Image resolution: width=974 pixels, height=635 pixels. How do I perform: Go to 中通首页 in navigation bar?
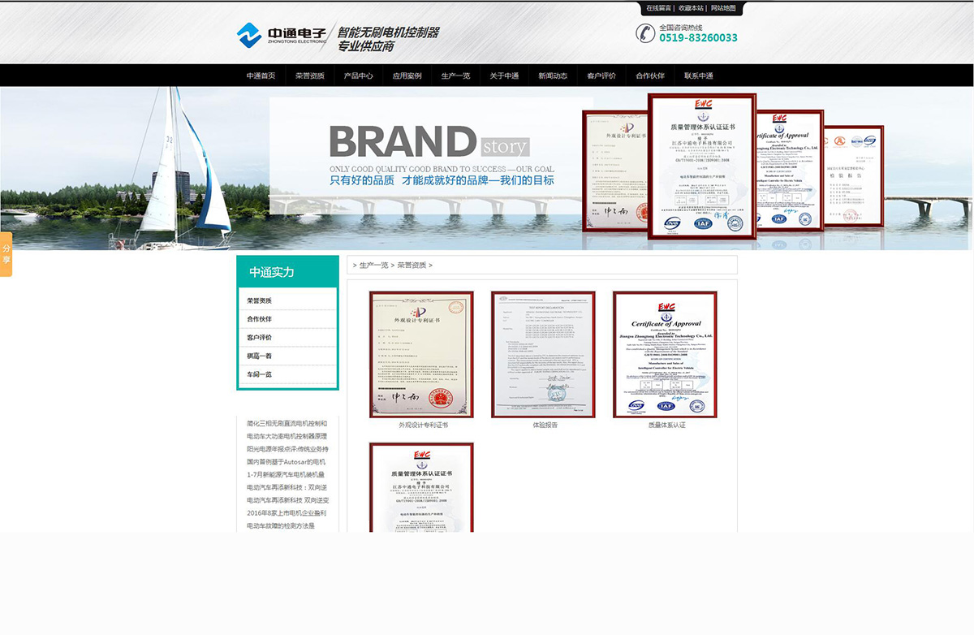261,76
